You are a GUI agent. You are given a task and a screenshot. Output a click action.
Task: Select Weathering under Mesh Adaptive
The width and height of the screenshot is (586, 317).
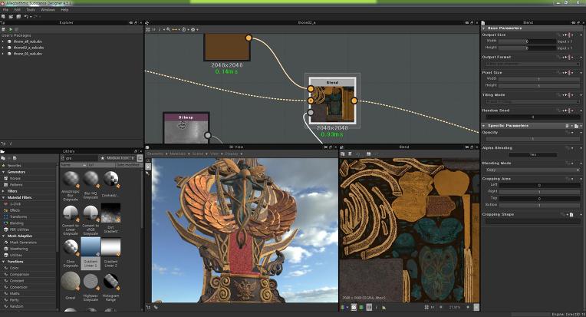click(x=18, y=249)
